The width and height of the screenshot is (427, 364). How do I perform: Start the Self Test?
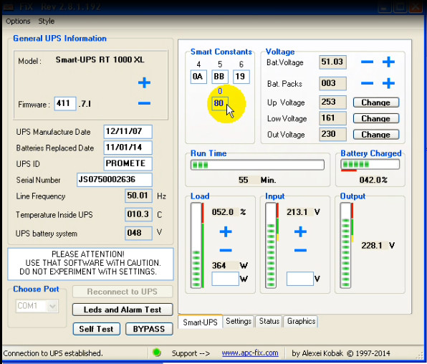[97, 329]
